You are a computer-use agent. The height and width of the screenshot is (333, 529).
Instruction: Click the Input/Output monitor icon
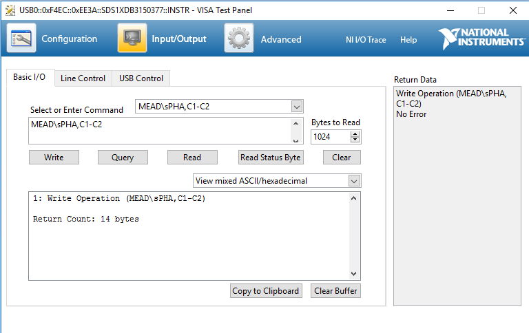tap(132, 39)
